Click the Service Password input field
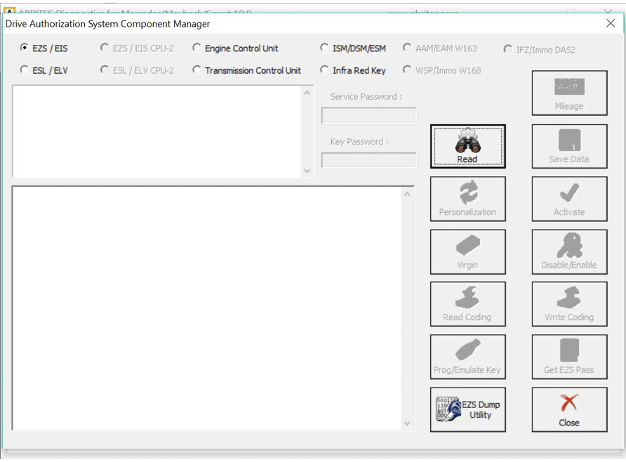 [369, 116]
